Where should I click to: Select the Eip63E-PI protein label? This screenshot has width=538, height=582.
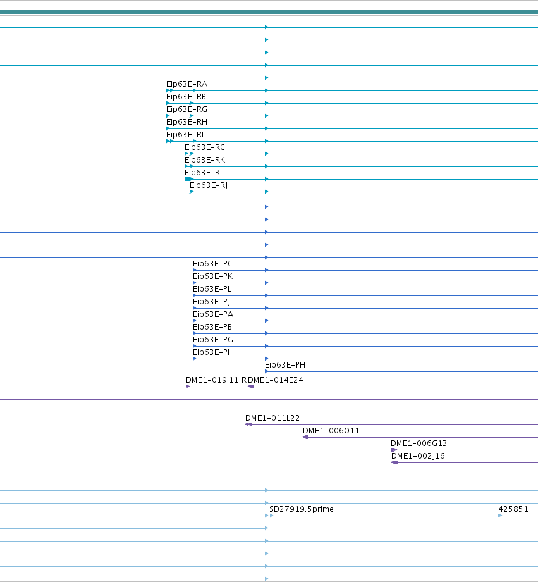[211, 352]
